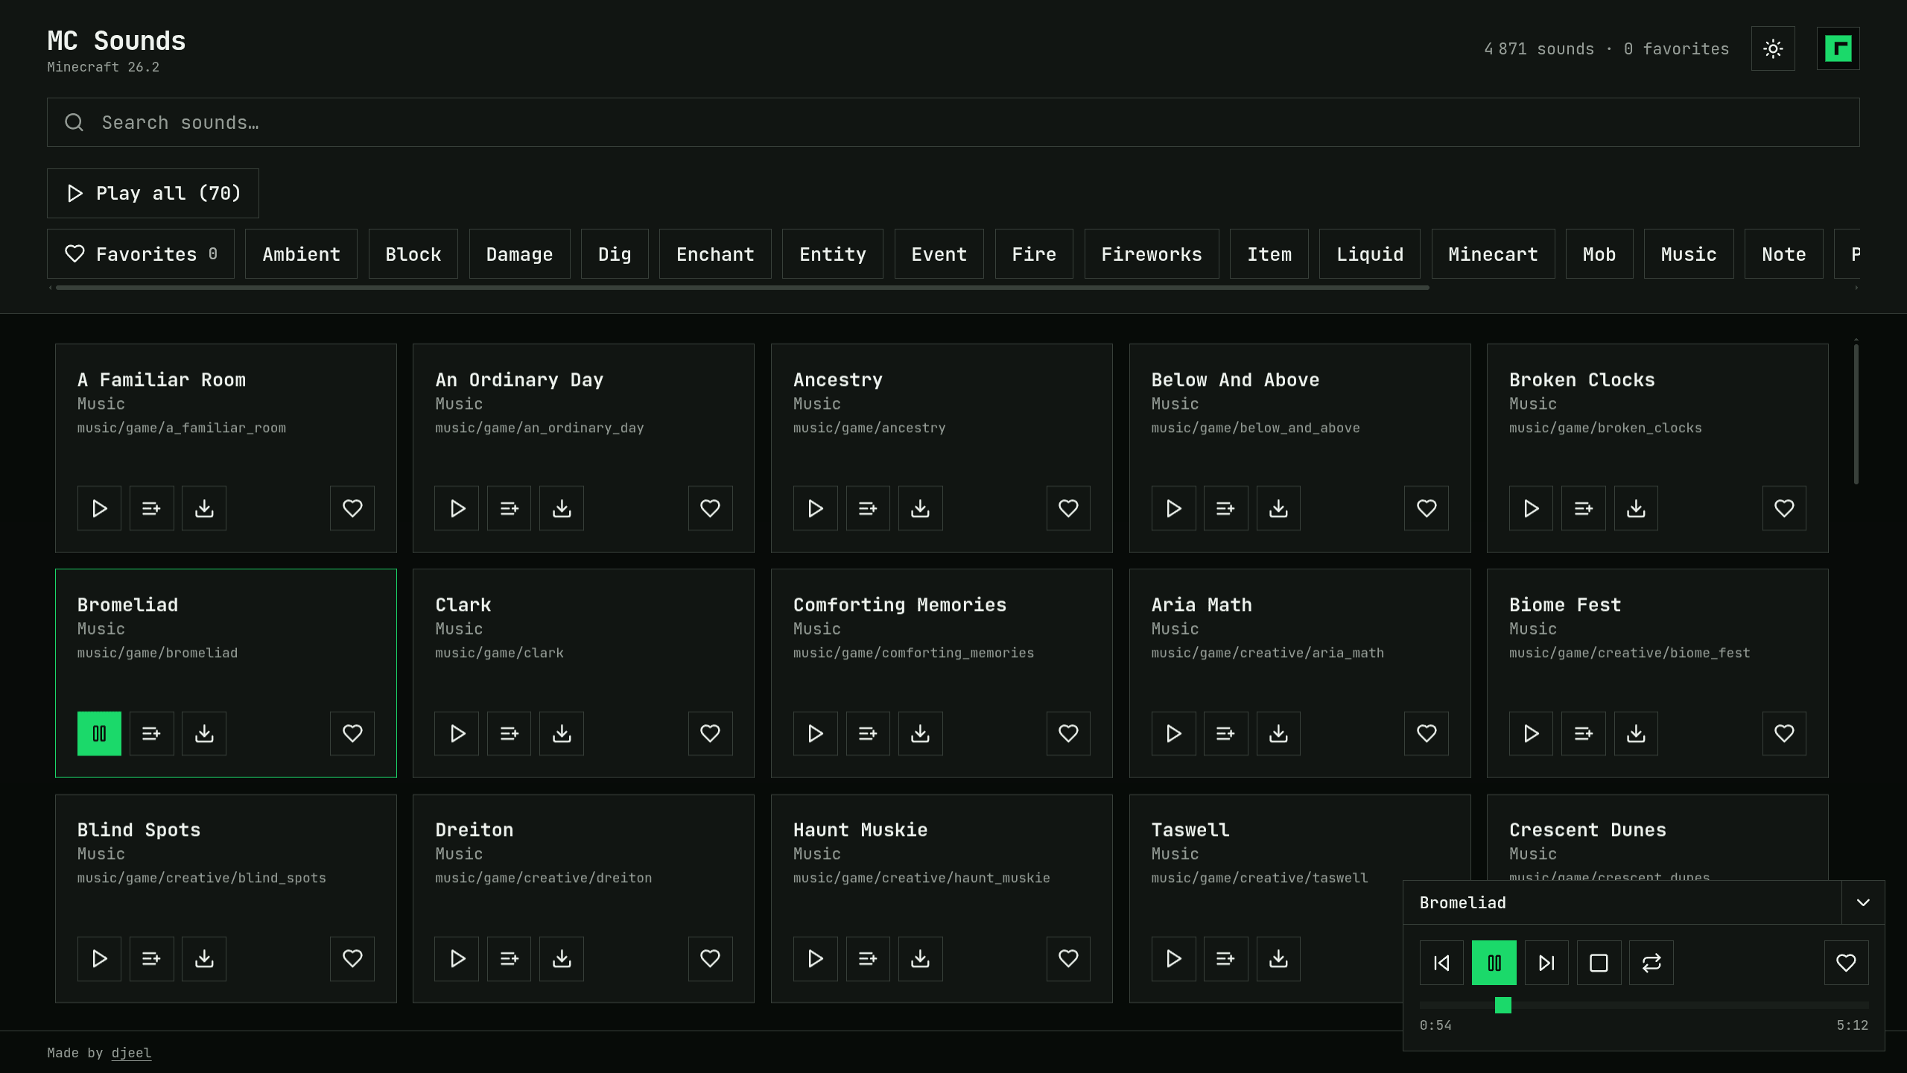Viewport: 1907px width, 1073px height.
Task: Play the Clark music track
Action: point(457,733)
